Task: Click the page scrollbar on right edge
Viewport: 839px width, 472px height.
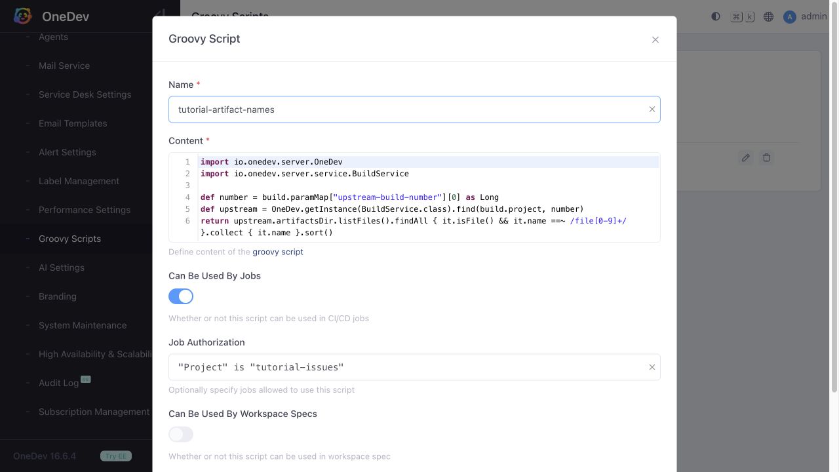Action: (x=834, y=197)
